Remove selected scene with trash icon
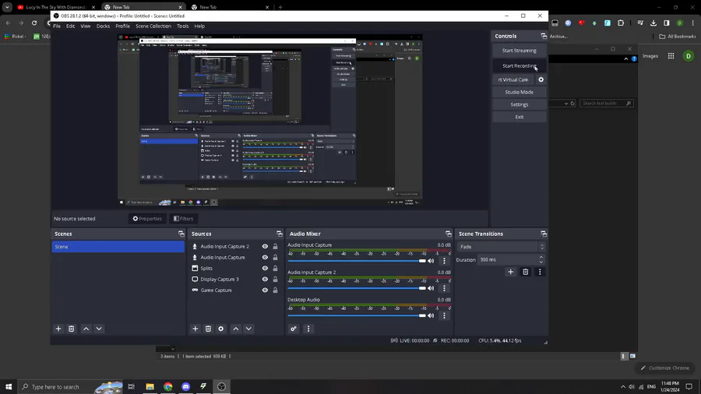701x394 pixels. (x=71, y=329)
